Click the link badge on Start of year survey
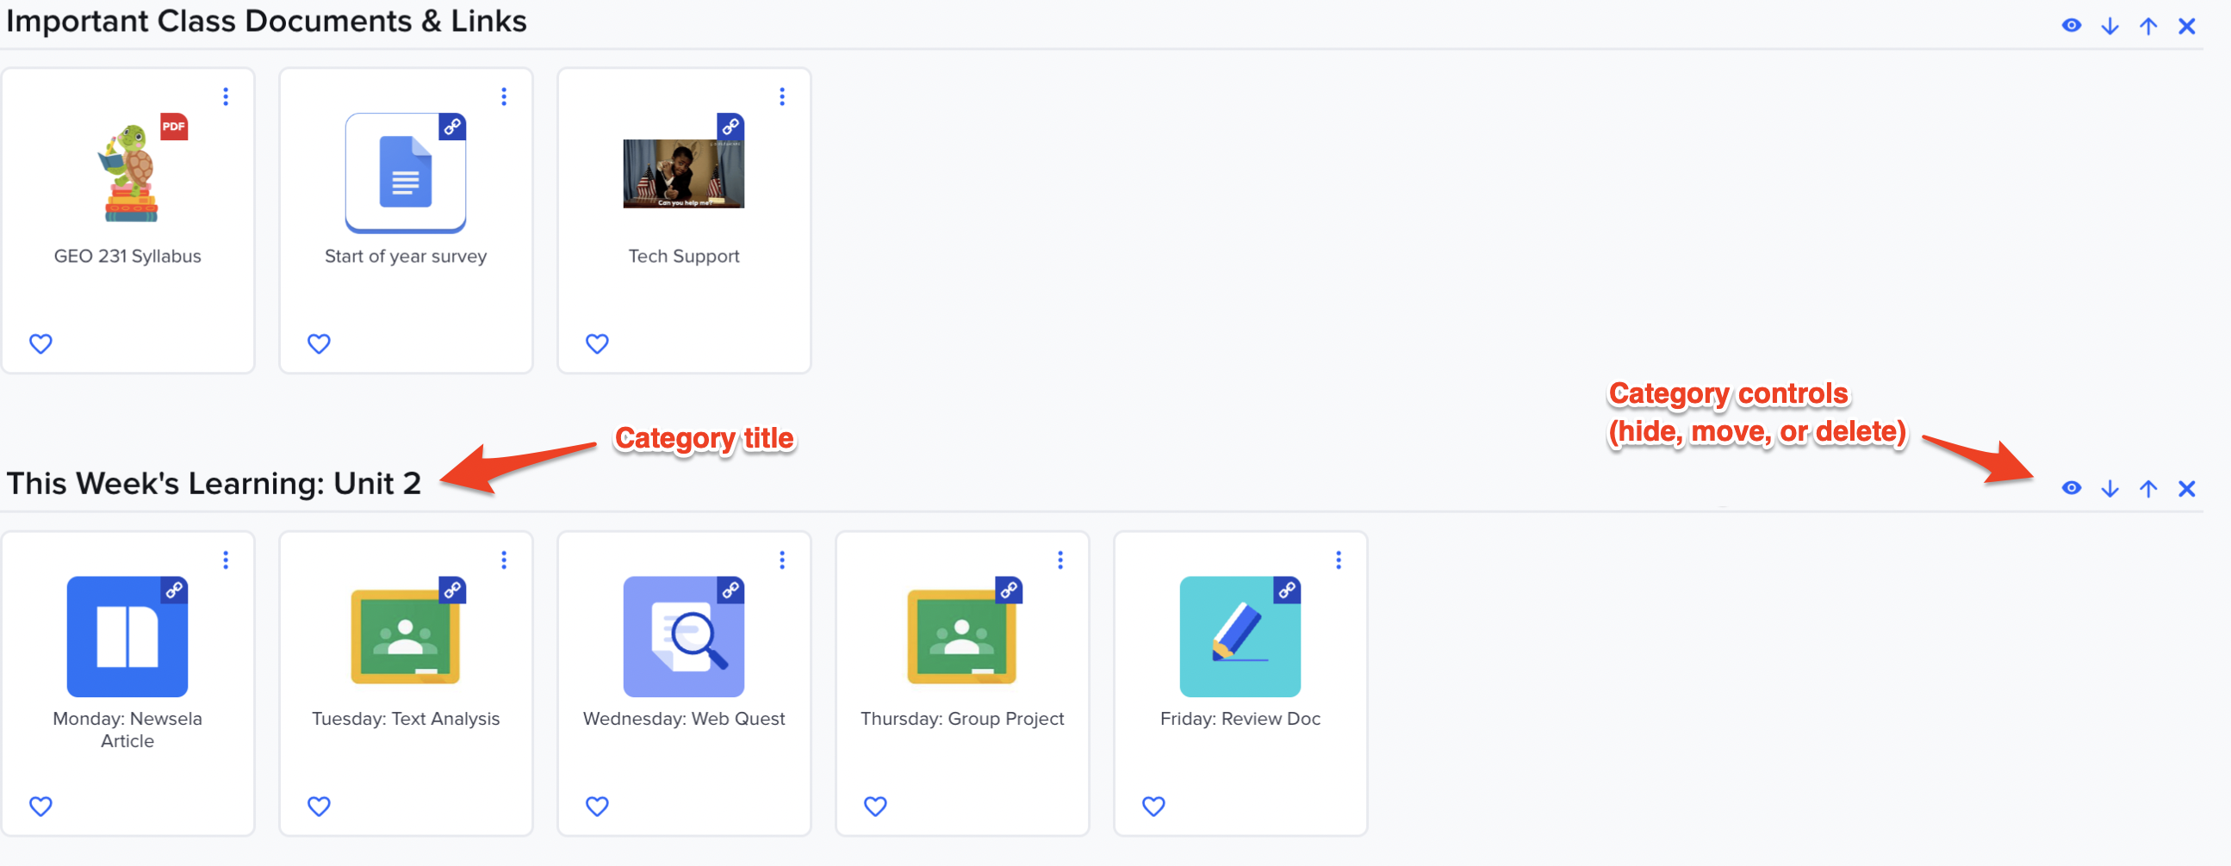2231x866 pixels. coord(452,128)
